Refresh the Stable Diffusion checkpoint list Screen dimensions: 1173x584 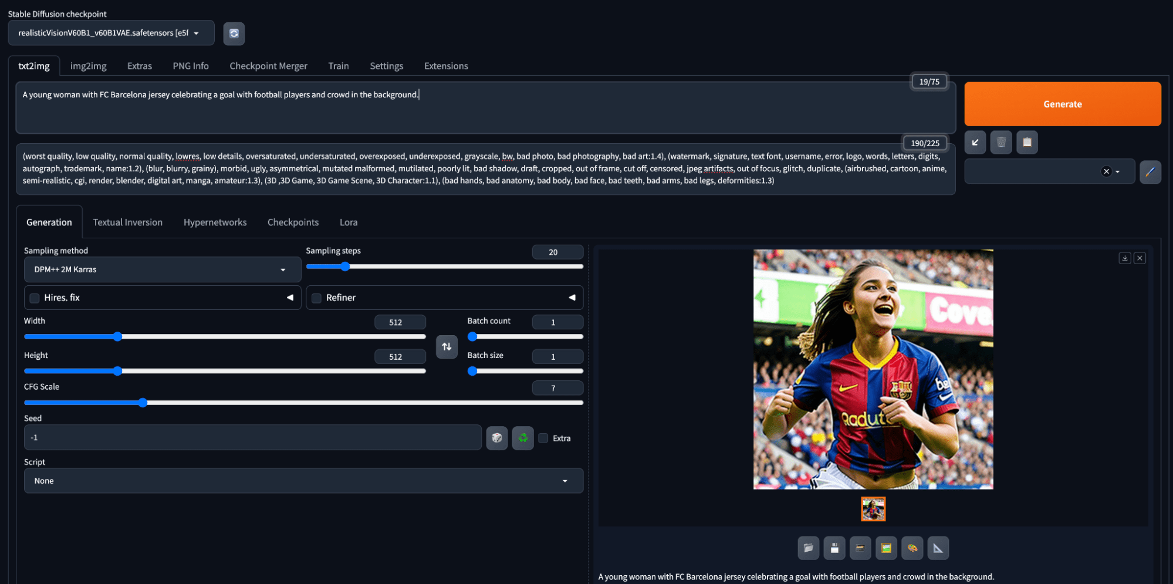click(x=234, y=33)
